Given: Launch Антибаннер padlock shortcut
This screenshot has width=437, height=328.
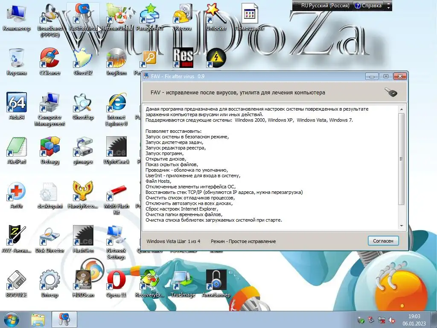Looking at the screenshot, I should tap(216, 284).
